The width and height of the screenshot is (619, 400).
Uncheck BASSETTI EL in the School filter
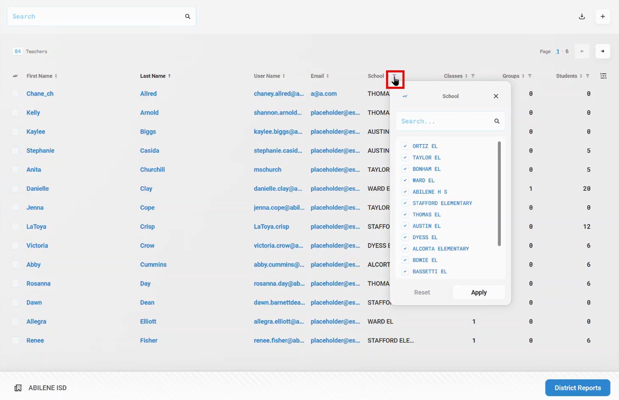tap(405, 271)
